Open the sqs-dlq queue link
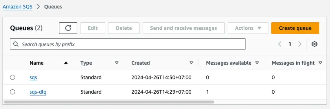This screenshot has width=330, height=109. point(38,92)
